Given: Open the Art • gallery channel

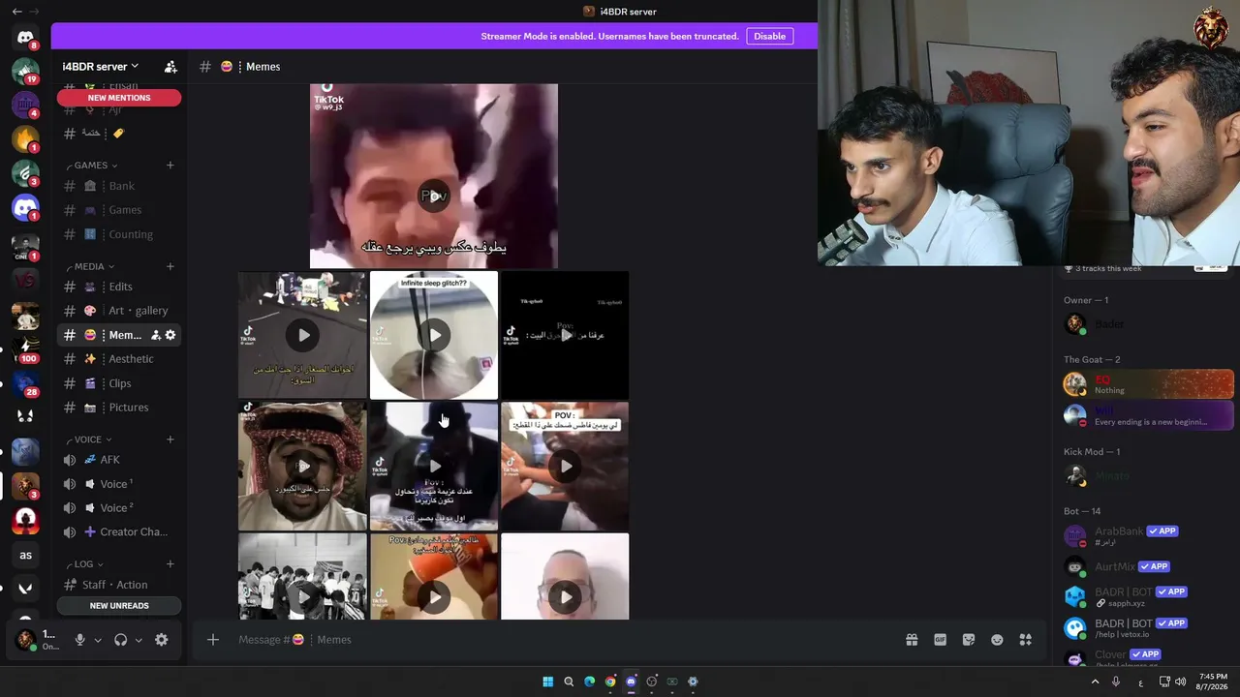Looking at the screenshot, I should (119, 311).
